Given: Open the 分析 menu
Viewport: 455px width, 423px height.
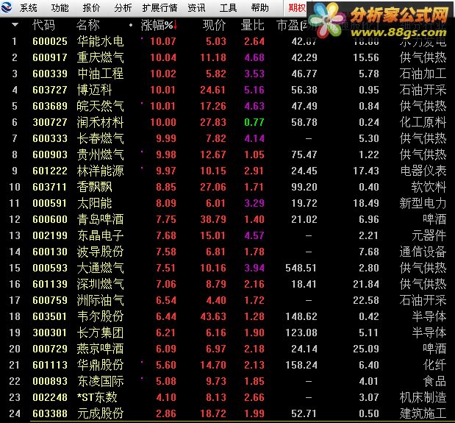Looking at the screenshot, I should [123, 8].
